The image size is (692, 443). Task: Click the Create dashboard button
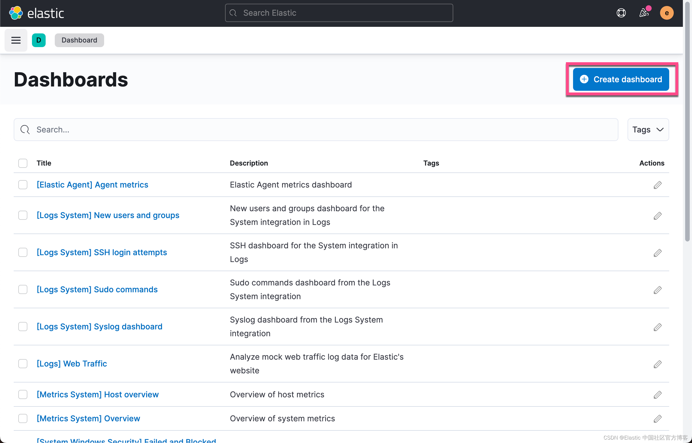[x=621, y=79]
